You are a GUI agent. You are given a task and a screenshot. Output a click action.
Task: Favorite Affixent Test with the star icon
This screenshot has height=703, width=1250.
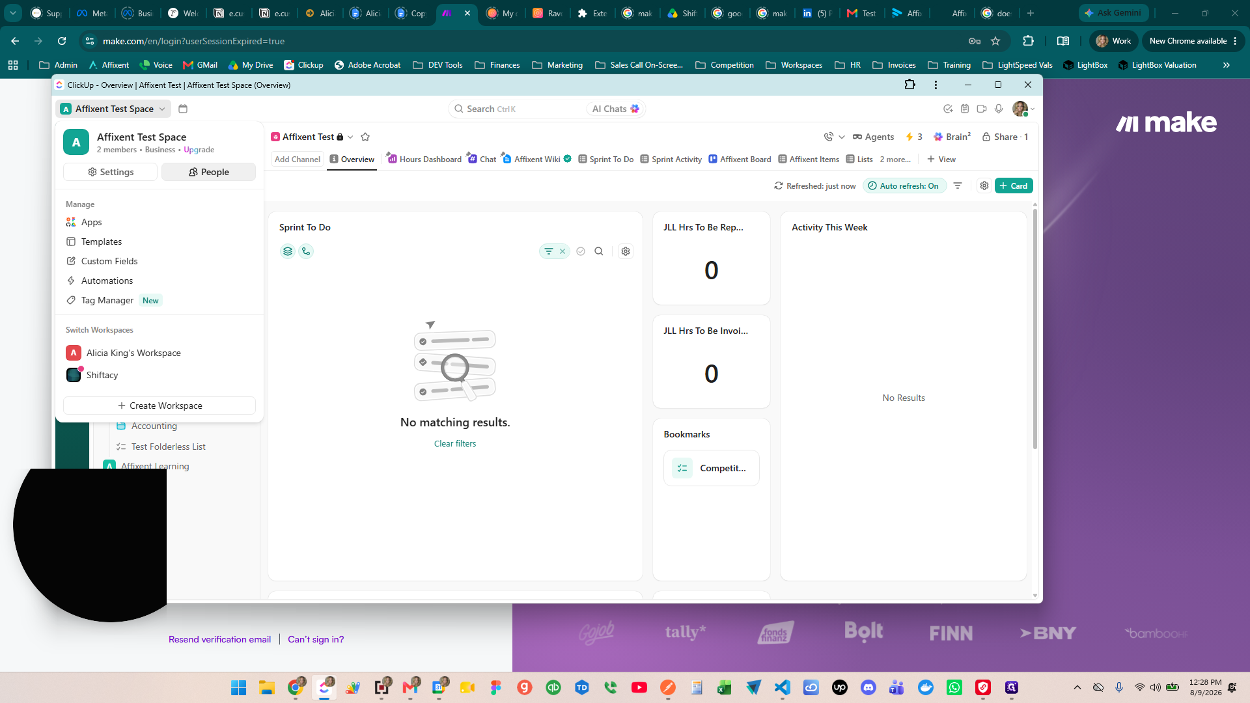pos(365,137)
